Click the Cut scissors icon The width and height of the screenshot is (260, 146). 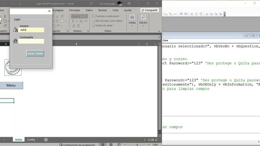[x=5, y=16]
